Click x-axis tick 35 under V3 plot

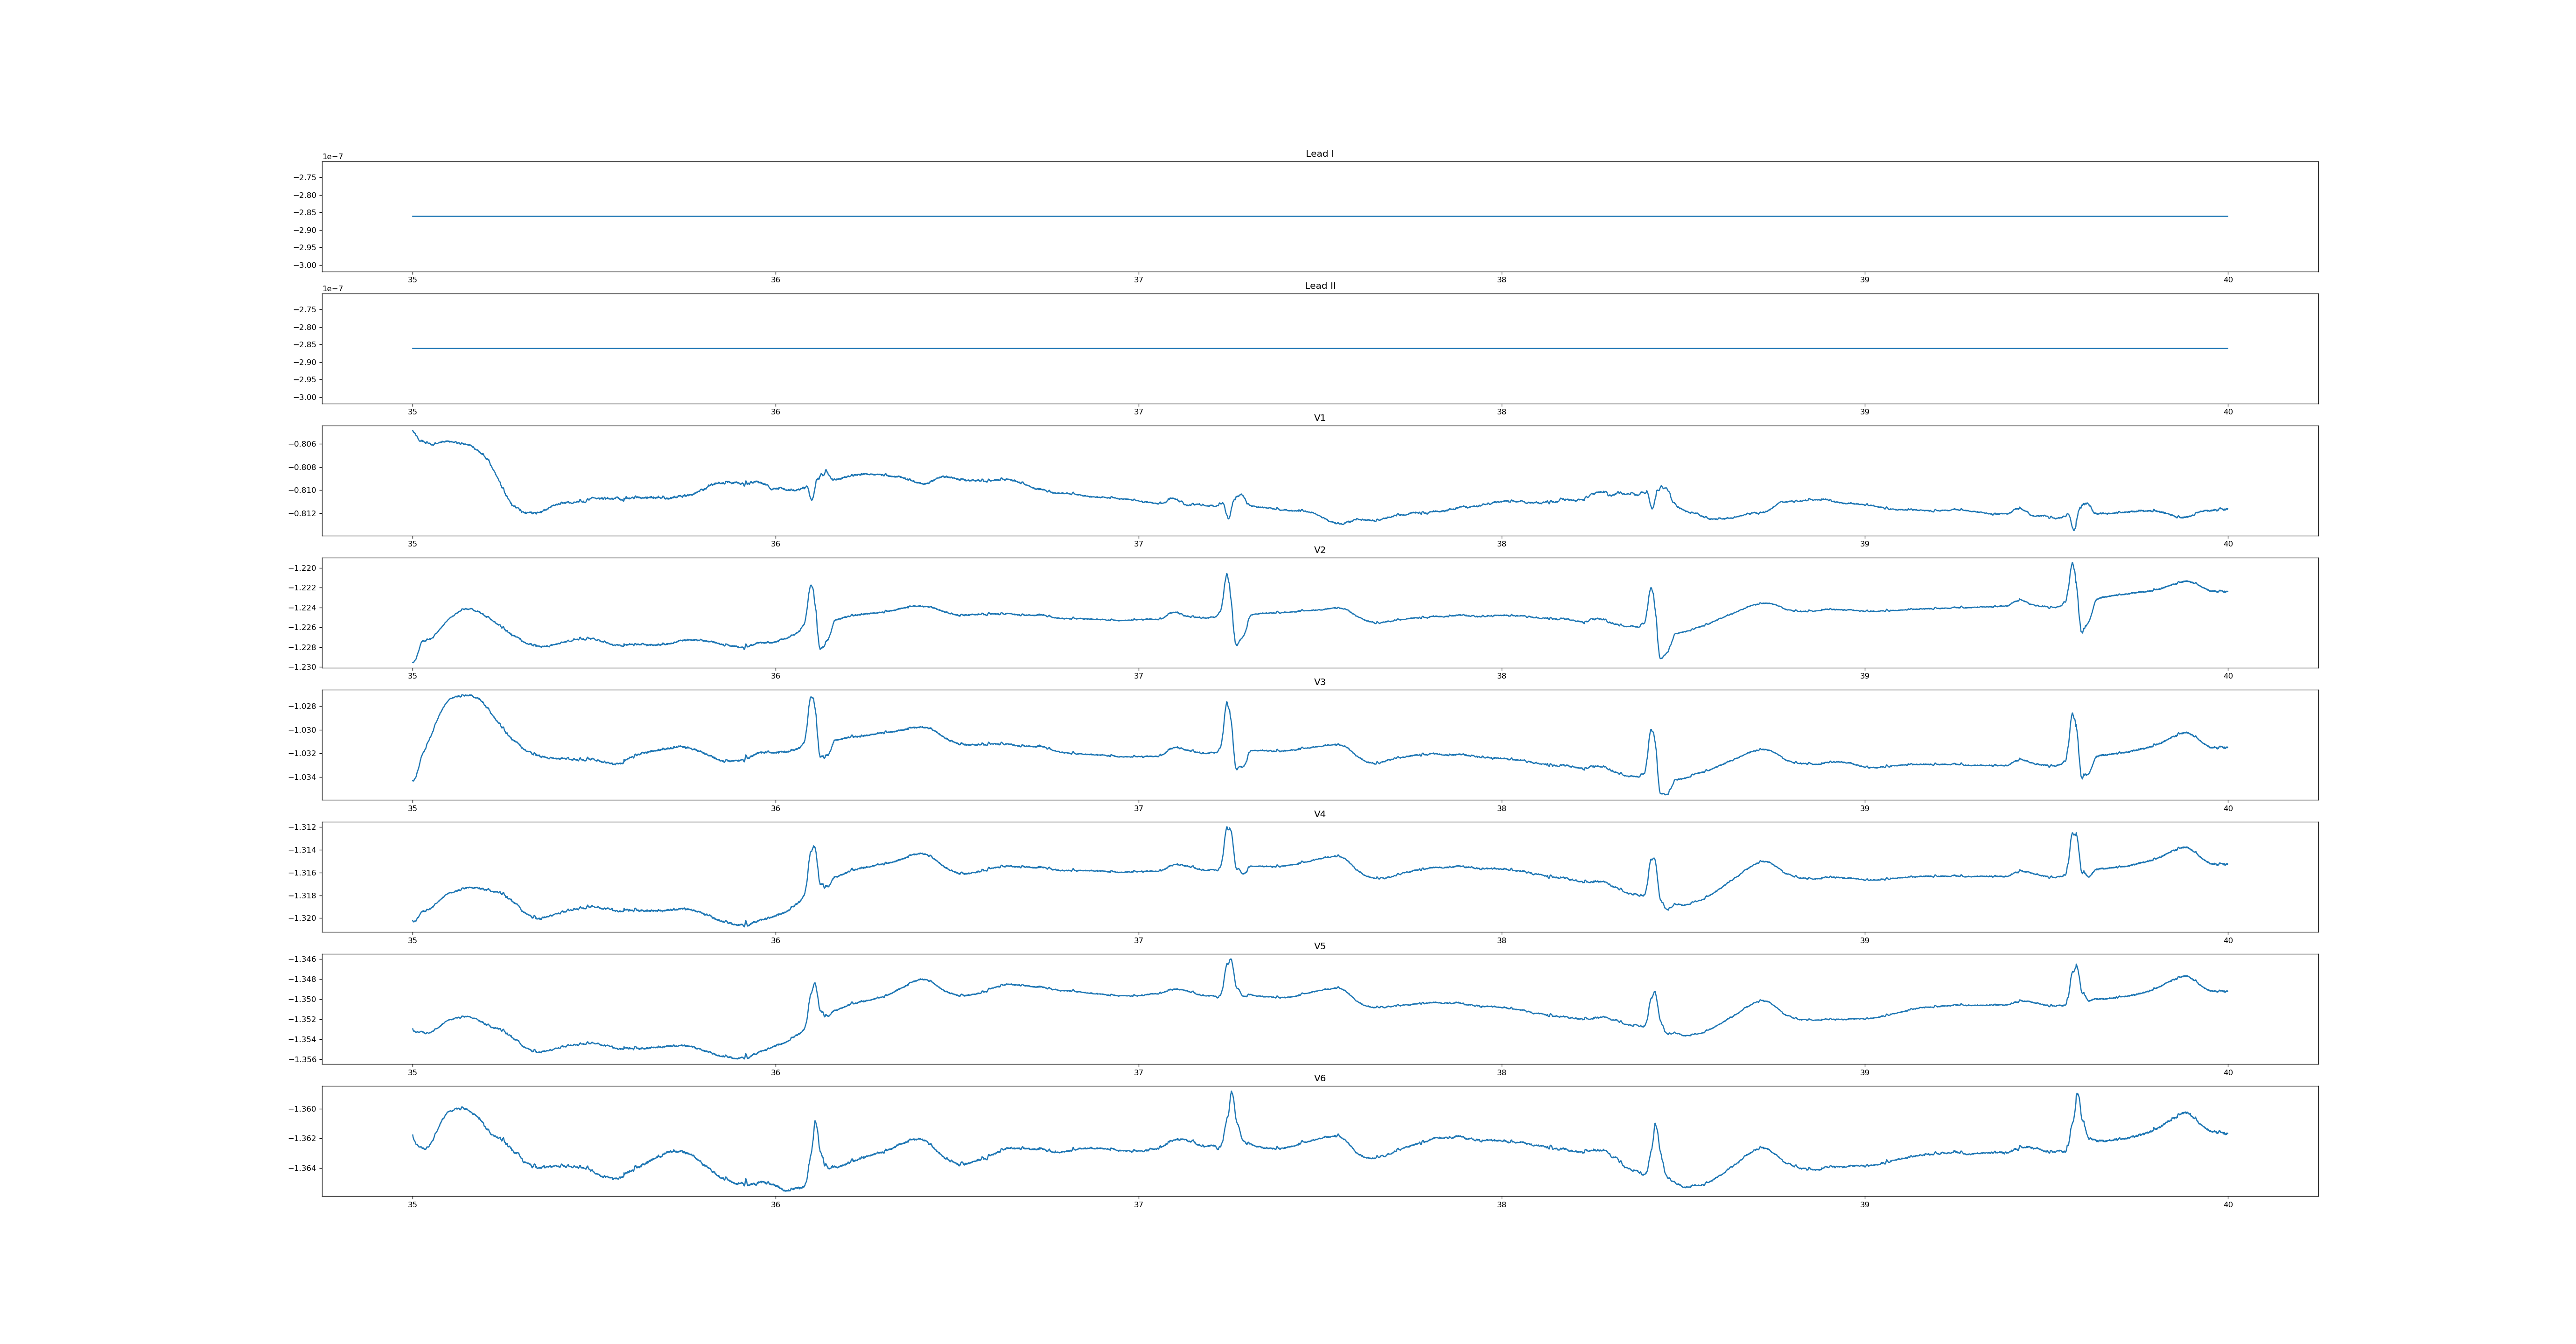[412, 808]
